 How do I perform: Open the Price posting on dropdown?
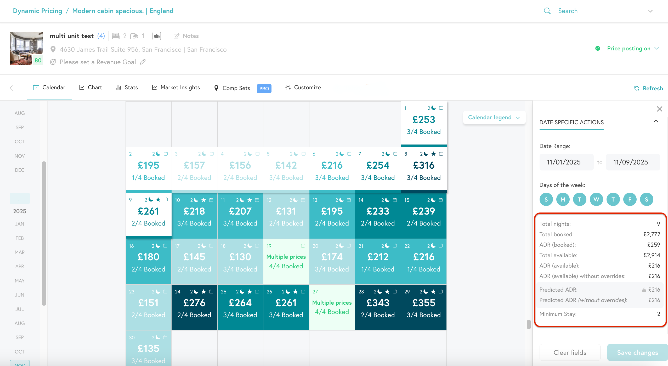tap(629, 49)
